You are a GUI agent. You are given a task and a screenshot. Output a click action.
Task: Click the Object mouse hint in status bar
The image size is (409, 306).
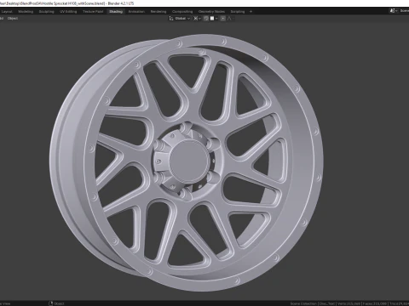tap(56, 303)
